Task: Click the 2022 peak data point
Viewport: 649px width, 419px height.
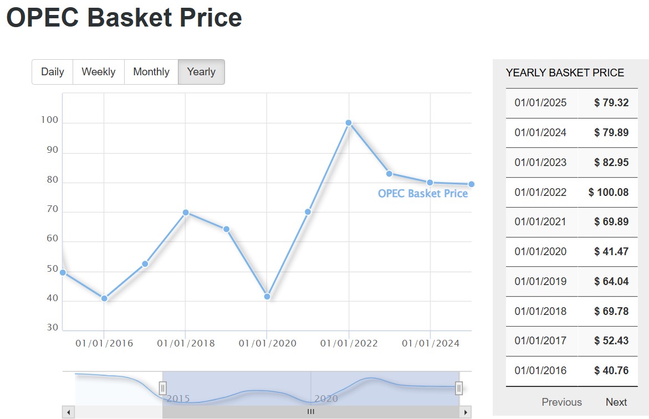Action: click(349, 123)
